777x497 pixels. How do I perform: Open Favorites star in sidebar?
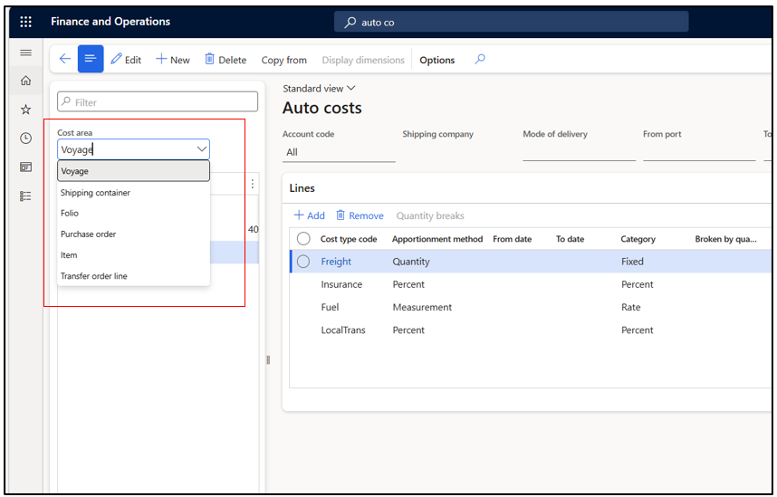(x=25, y=110)
